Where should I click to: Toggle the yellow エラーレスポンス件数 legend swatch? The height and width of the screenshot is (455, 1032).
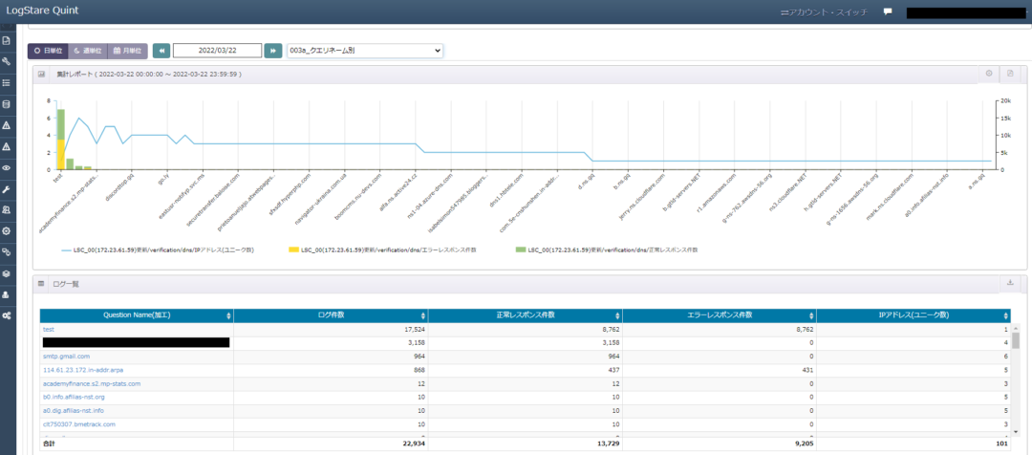click(x=293, y=249)
